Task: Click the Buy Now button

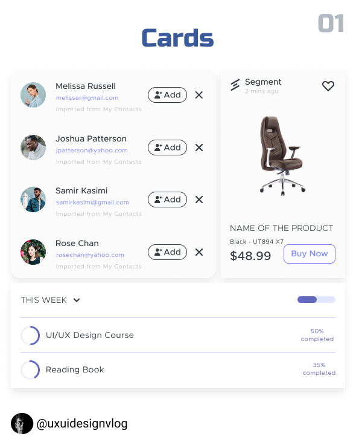Action: tap(310, 254)
